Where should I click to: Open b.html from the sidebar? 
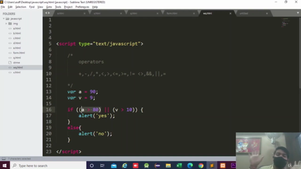17,33
